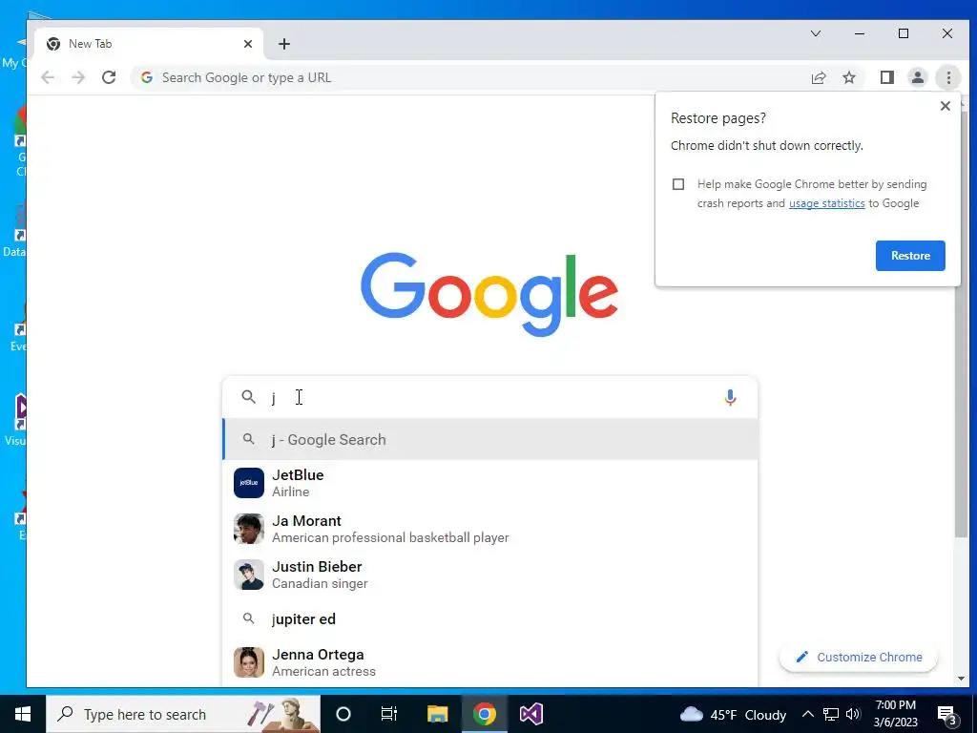This screenshot has height=733, width=977.
Task: Click the network tray icon
Action: click(x=831, y=714)
